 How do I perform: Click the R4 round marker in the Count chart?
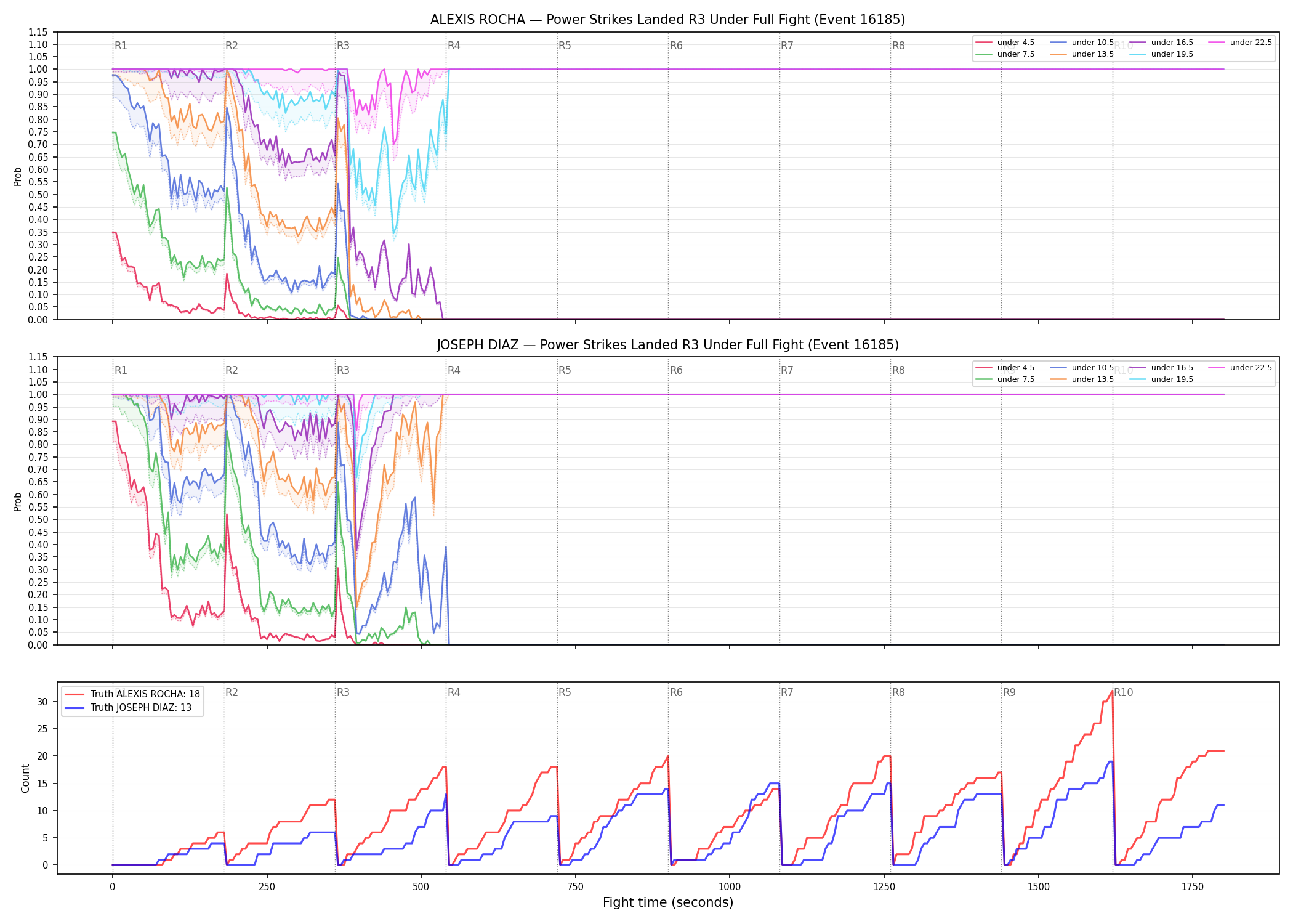point(454,692)
